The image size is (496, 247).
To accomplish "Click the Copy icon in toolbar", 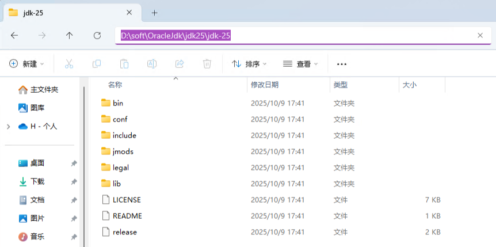I will click(97, 64).
